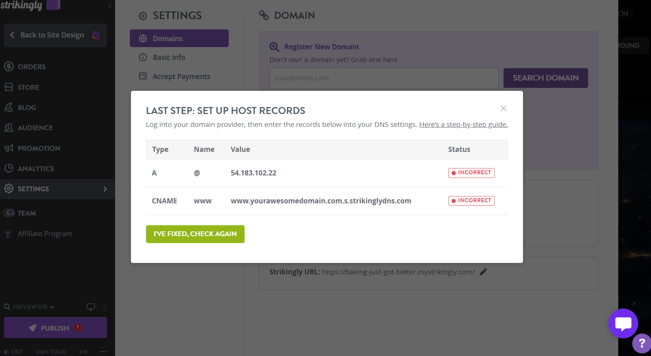
Task: Open the Preview Site dropdown
Action: click(x=33, y=307)
